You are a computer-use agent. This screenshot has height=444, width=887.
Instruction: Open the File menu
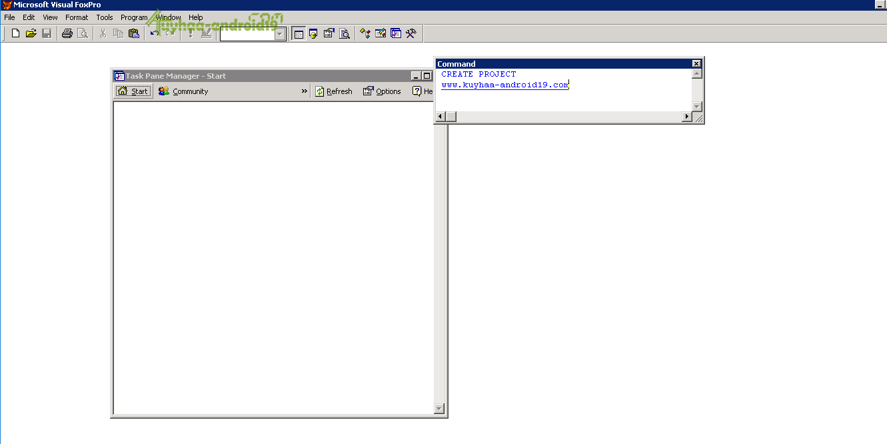tap(9, 17)
